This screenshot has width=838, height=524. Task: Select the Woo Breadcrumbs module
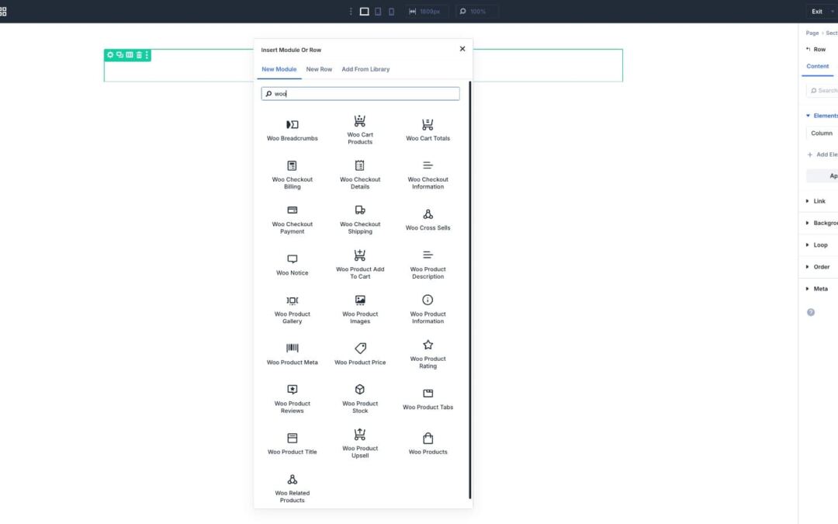pos(293,128)
